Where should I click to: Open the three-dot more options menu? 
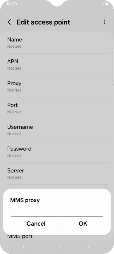click(104, 22)
